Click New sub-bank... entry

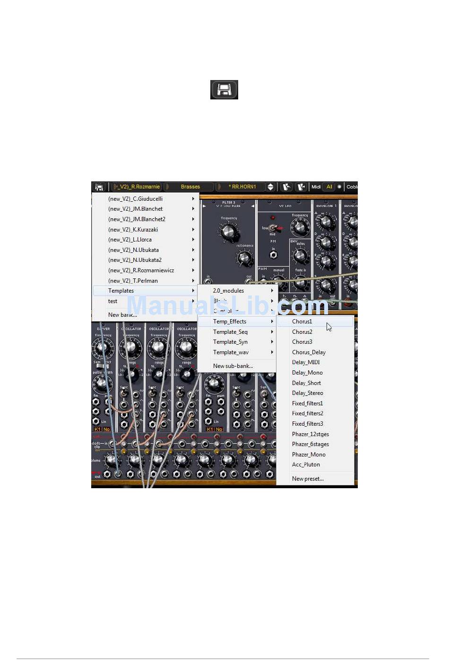[237, 366]
